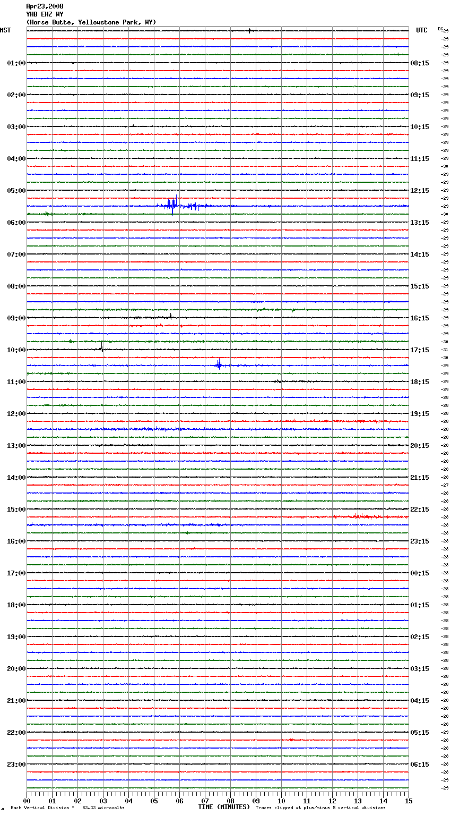Click the 09:15 UTC time label
Screen dimensions: 451x815
pyautogui.click(x=420, y=95)
